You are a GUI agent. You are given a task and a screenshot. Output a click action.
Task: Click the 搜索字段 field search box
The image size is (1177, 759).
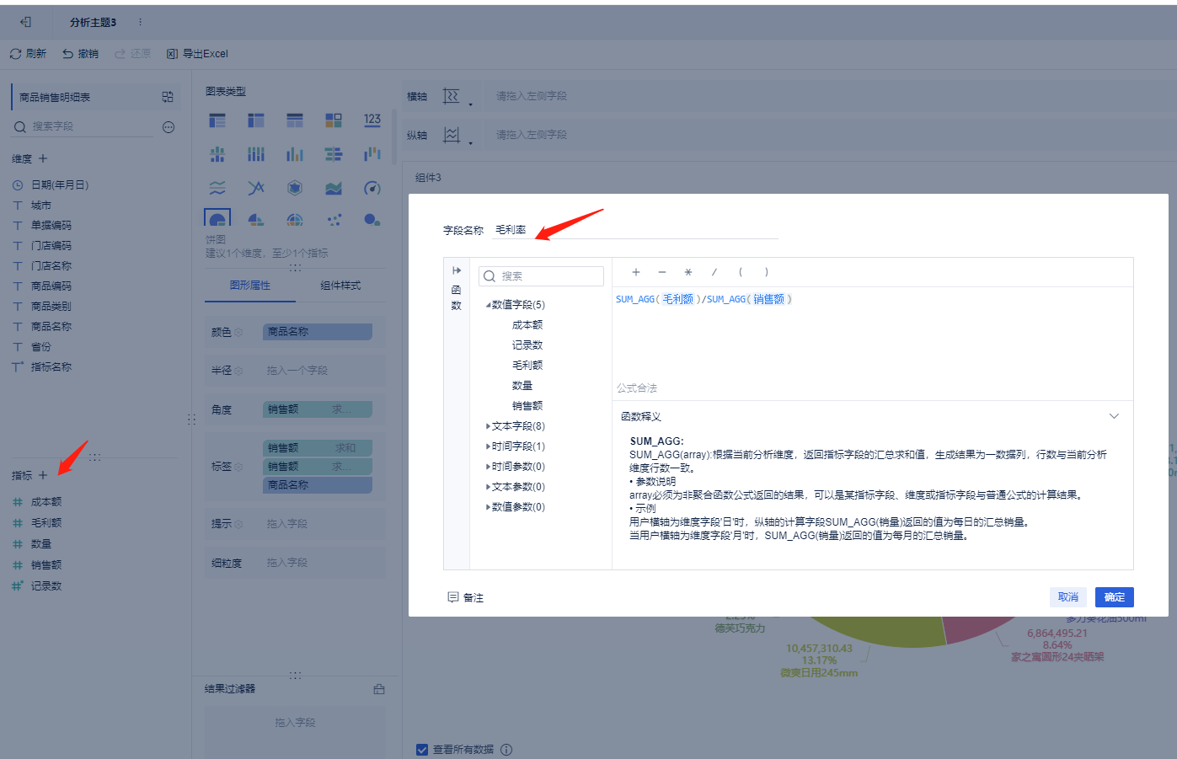pyautogui.click(x=83, y=126)
